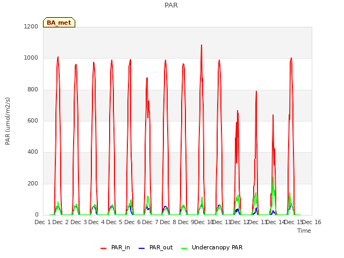This screenshot has height=258, width=344.
Task: Click the BA_met annotation label
Action: [x=59, y=23]
